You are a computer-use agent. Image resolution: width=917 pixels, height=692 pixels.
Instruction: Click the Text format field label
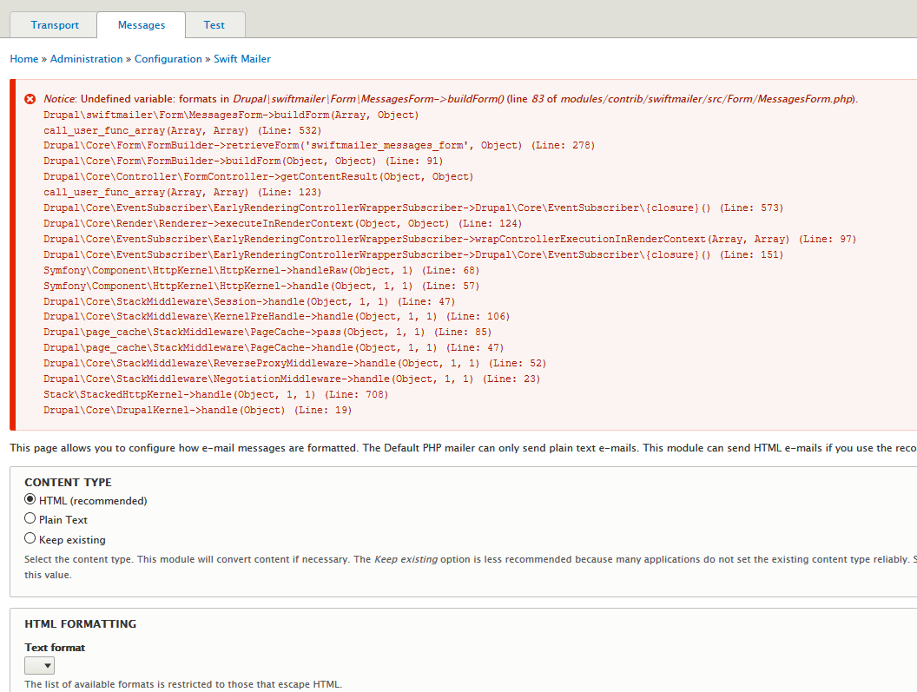[55, 647]
